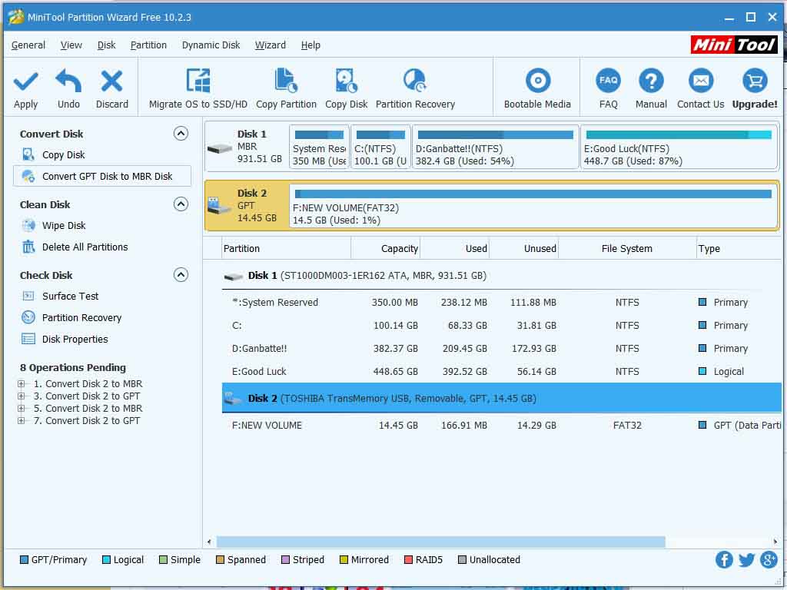
Task: Sort by Unused column header
Action: (x=524, y=248)
